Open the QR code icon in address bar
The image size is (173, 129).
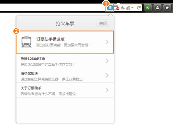click(x=128, y=8)
